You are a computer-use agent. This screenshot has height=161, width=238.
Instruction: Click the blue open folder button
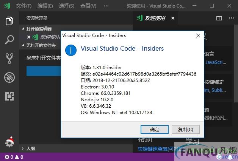point(44,71)
